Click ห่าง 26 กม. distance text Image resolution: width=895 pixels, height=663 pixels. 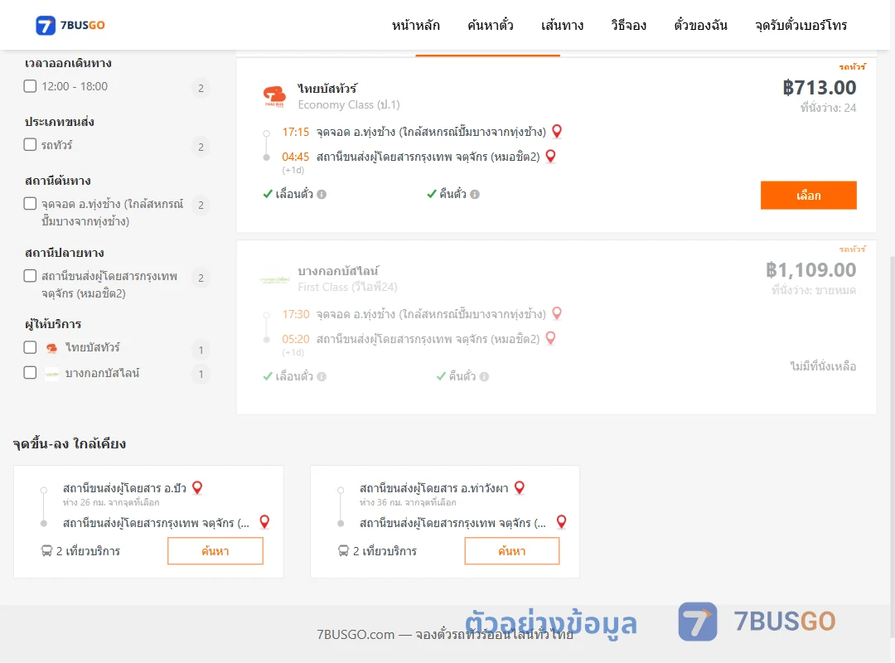pos(111,502)
